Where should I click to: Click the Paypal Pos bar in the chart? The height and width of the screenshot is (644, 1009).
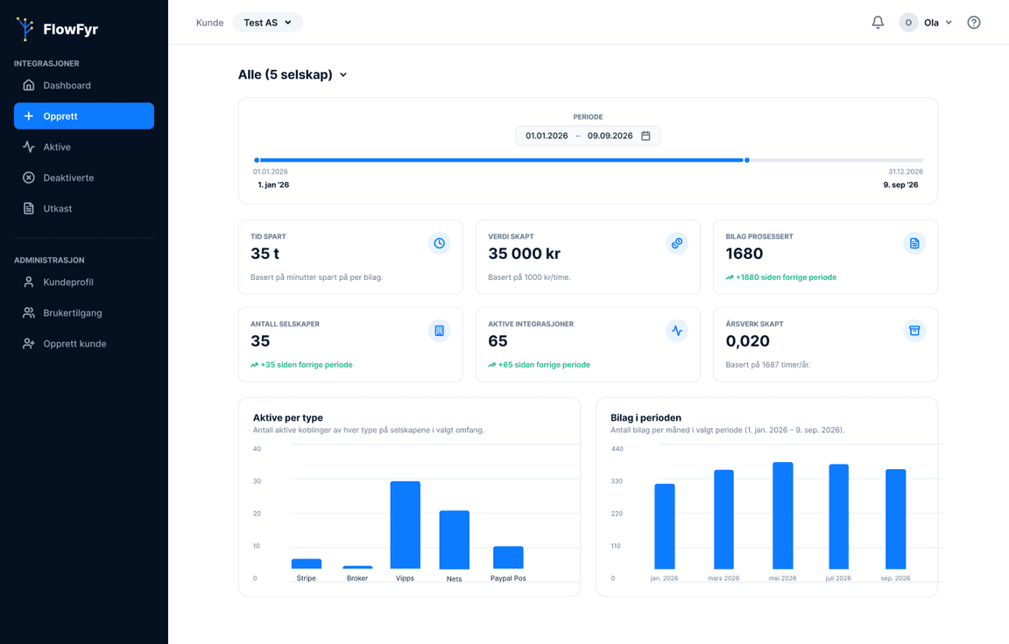coord(508,557)
